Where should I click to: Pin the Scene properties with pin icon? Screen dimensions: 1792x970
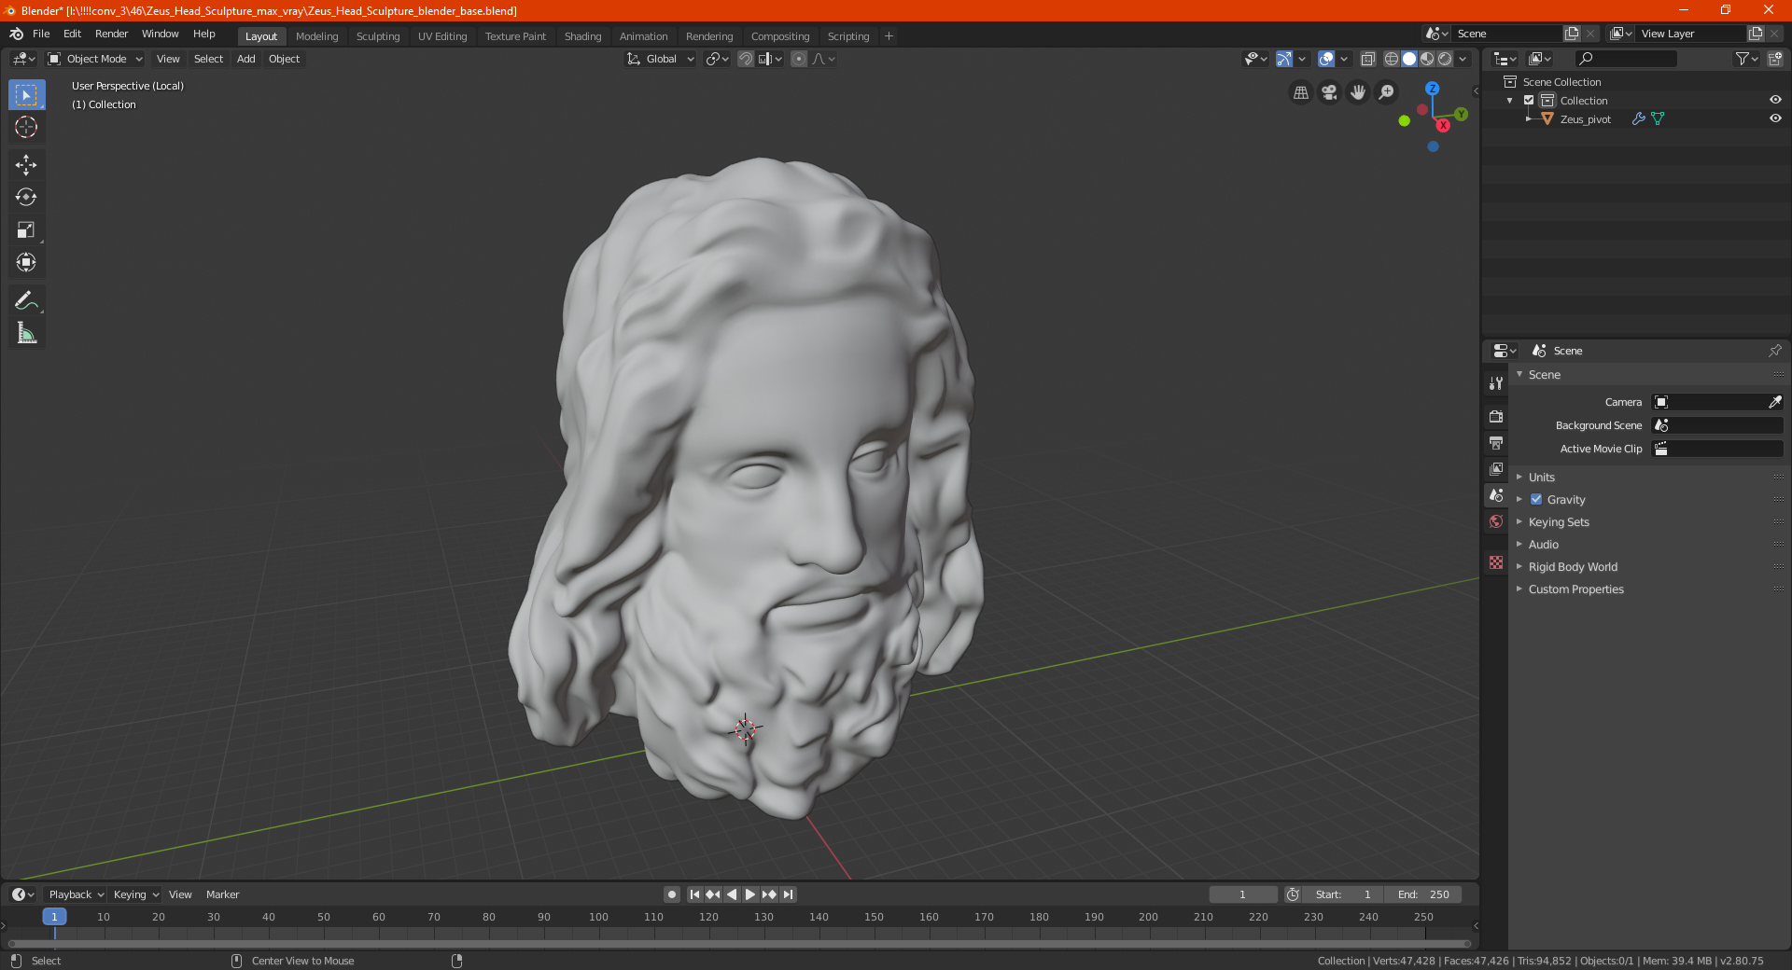tap(1774, 351)
